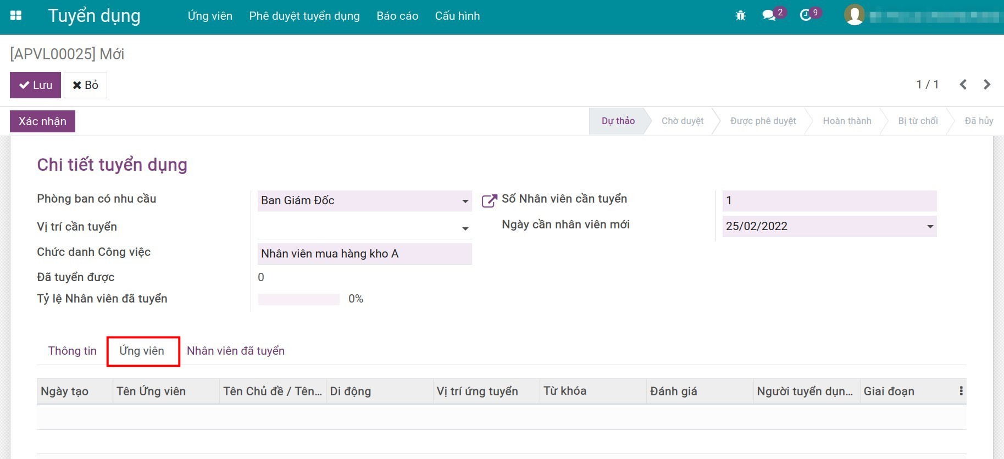The width and height of the screenshot is (1004, 459).
Task: Open the Cấu hình menu
Action: [457, 16]
